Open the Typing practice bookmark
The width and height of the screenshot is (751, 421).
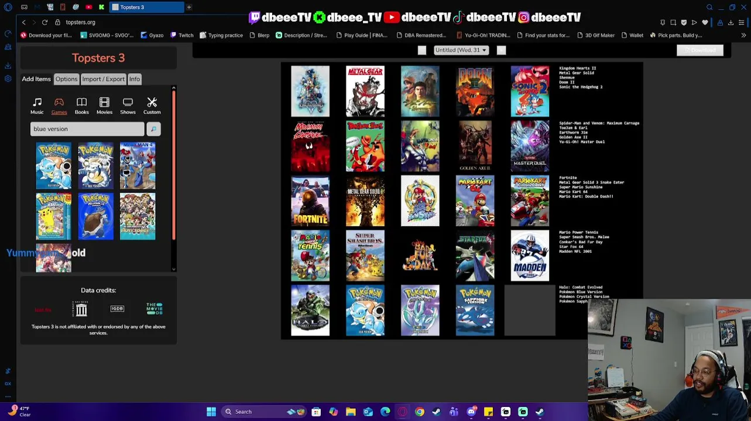point(221,35)
